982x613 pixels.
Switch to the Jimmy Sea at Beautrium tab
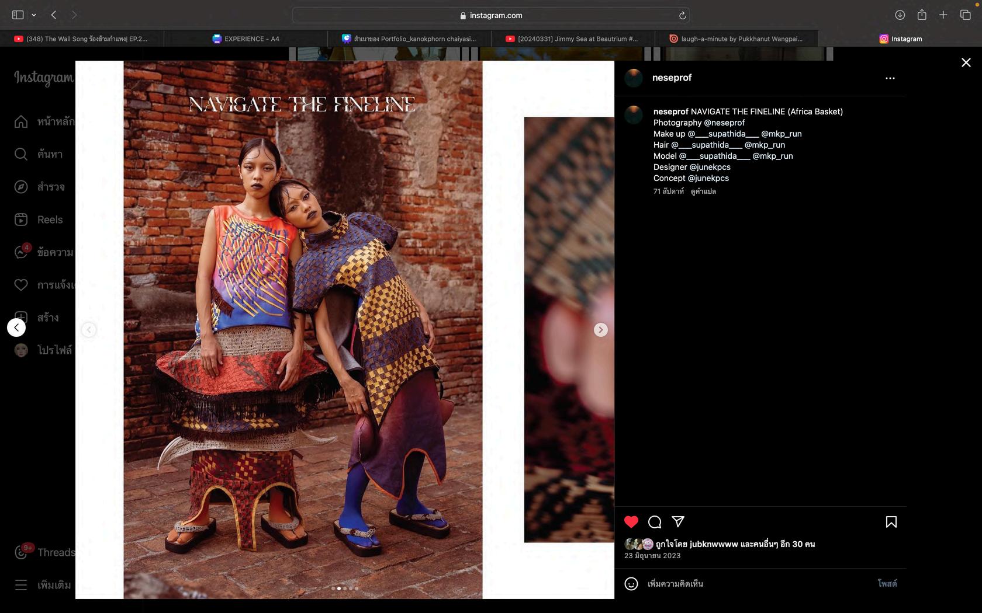pyautogui.click(x=573, y=39)
